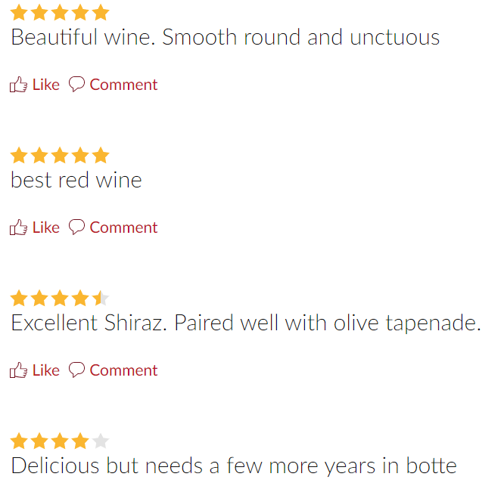Click the half-filled star on Shiraz review

[x=101, y=298]
